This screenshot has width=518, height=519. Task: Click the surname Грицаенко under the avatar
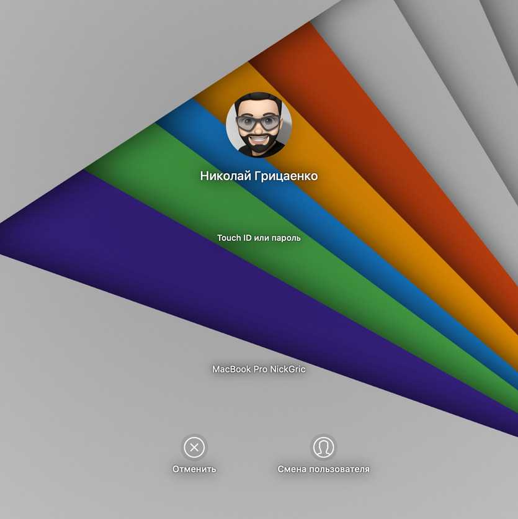click(287, 176)
